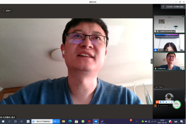Image resolution: width=186 pixels, height=124 pixels.
Task: Open the shared screen thumbnail
Action: (169, 24)
